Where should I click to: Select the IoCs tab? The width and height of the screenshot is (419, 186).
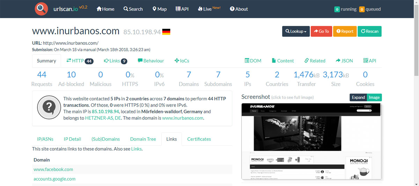coord(182,61)
